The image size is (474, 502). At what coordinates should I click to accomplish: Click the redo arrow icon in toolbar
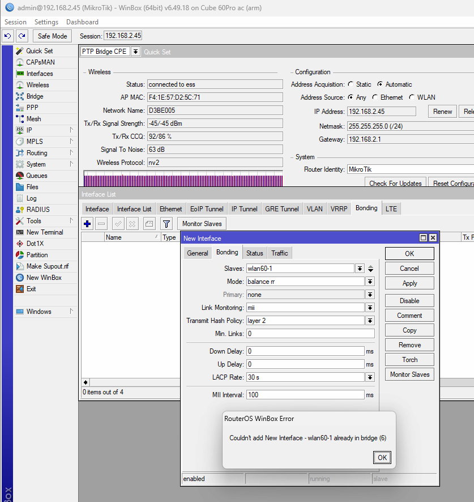pyautogui.click(x=21, y=36)
